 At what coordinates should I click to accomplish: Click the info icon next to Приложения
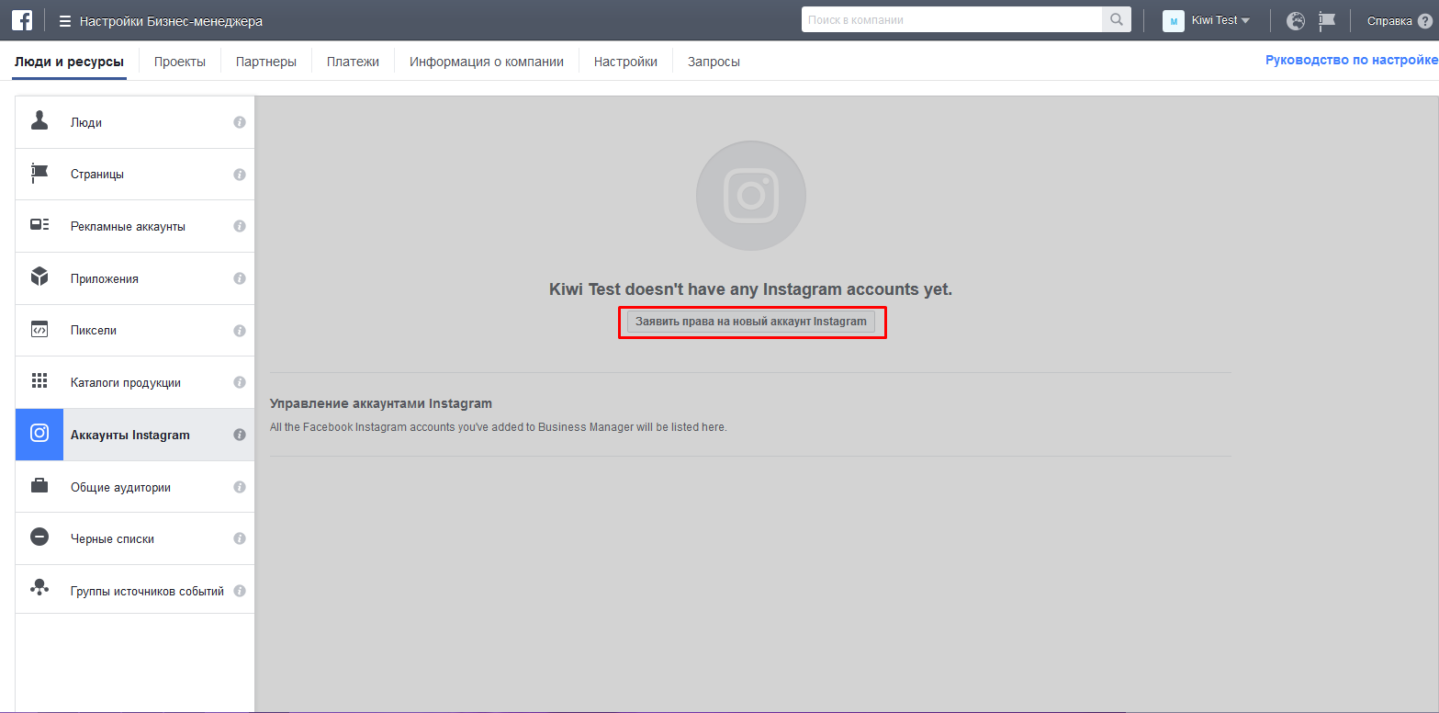pos(240,278)
